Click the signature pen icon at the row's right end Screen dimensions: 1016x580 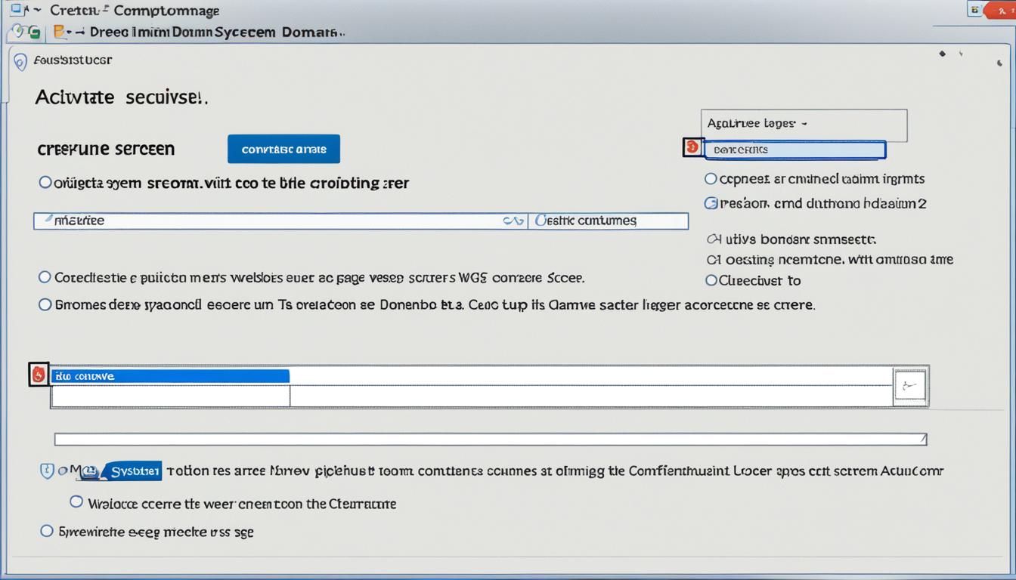(x=909, y=385)
